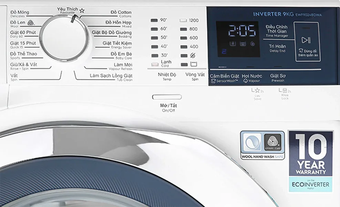Click the Yêu Thích Favourite star icon
The height and width of the screenshot is (207, 340).
[x=82, y=10]
